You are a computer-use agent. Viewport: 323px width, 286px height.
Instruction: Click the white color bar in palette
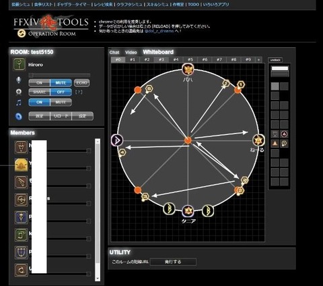280,68
